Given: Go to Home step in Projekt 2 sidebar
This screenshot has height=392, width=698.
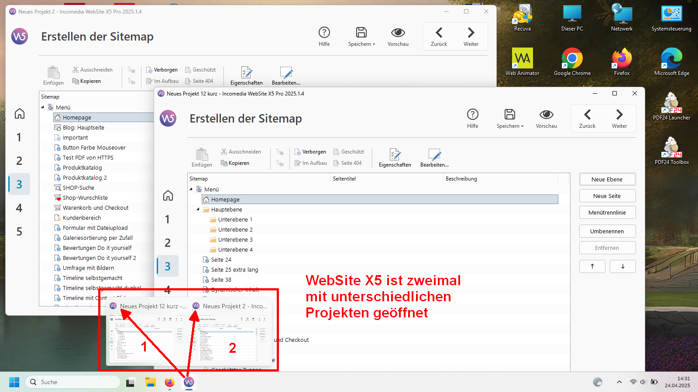Looking at the screenshot, I should point(19,113).
